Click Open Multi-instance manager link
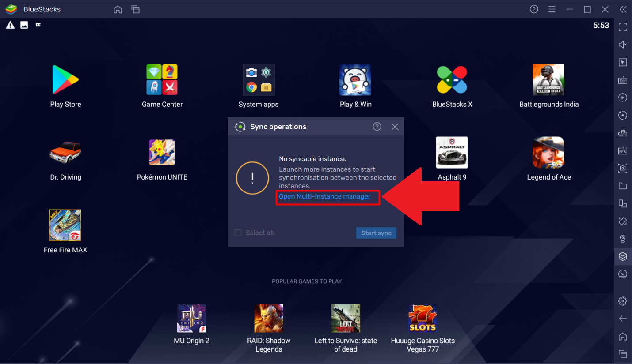The width and height of the screenshot is (632, 364). coord(325,196)
